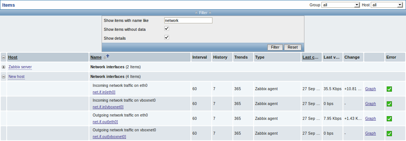Viewport: 406px width, 141px height.
Task: Click the Filter button
Action: [275, 47]
